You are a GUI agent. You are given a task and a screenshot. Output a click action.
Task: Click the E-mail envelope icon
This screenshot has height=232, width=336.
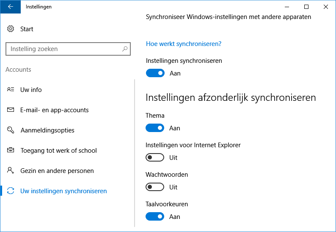(11, 110)
